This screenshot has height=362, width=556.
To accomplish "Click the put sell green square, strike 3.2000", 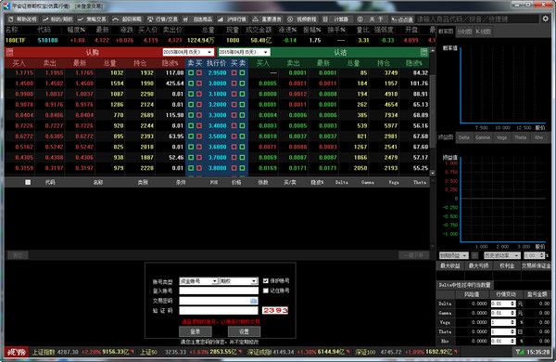I will (242, 105).
